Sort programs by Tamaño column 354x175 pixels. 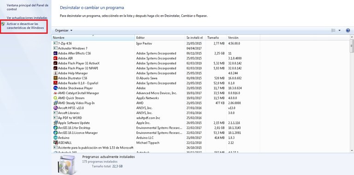tap(216, 37)
